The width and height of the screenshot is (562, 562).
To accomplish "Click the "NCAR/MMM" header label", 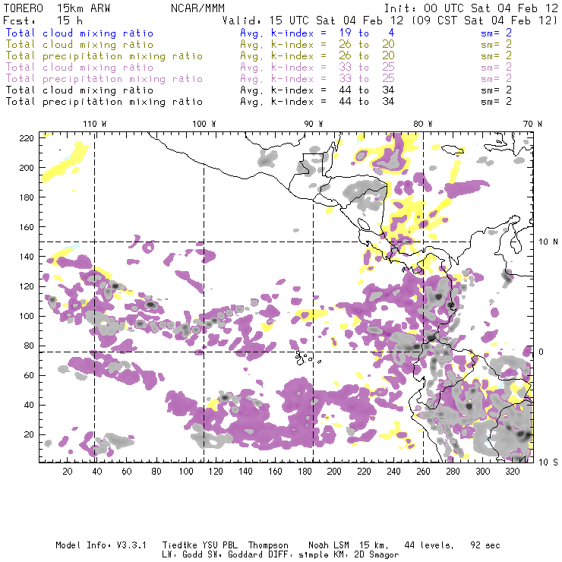I will pyautogui.click(x=197, y=8).
